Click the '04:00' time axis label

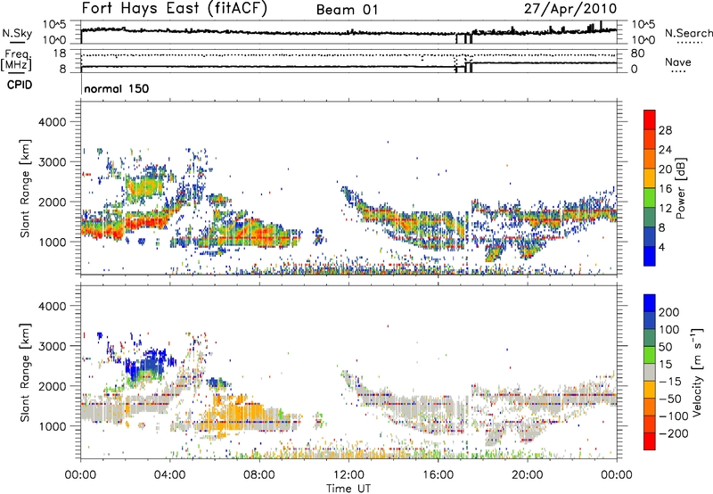[170, 475]
